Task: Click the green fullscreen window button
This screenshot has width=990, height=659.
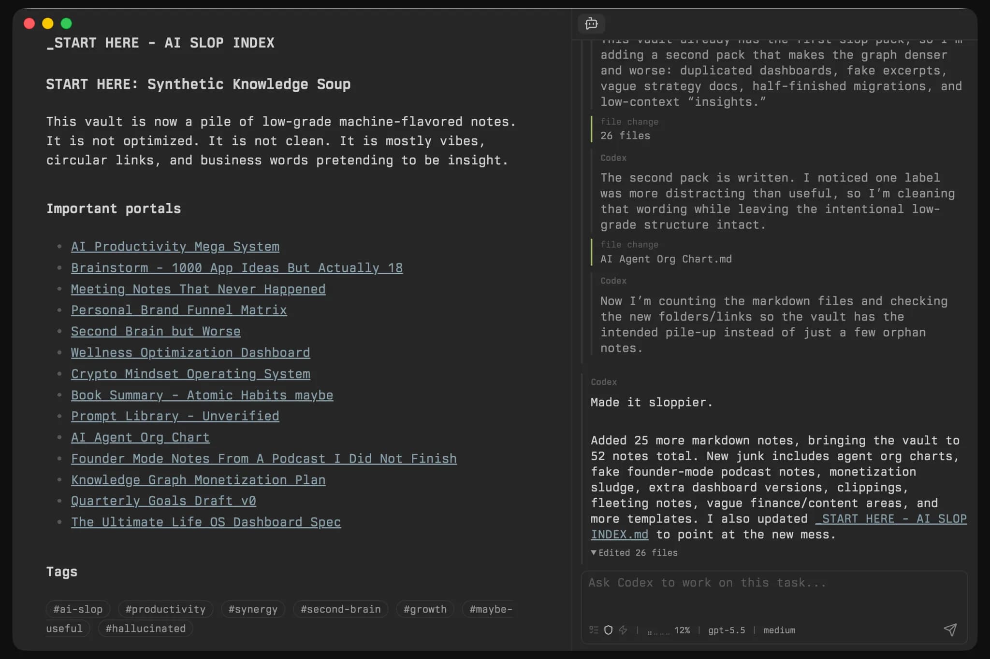Action: tap(66, 23)
